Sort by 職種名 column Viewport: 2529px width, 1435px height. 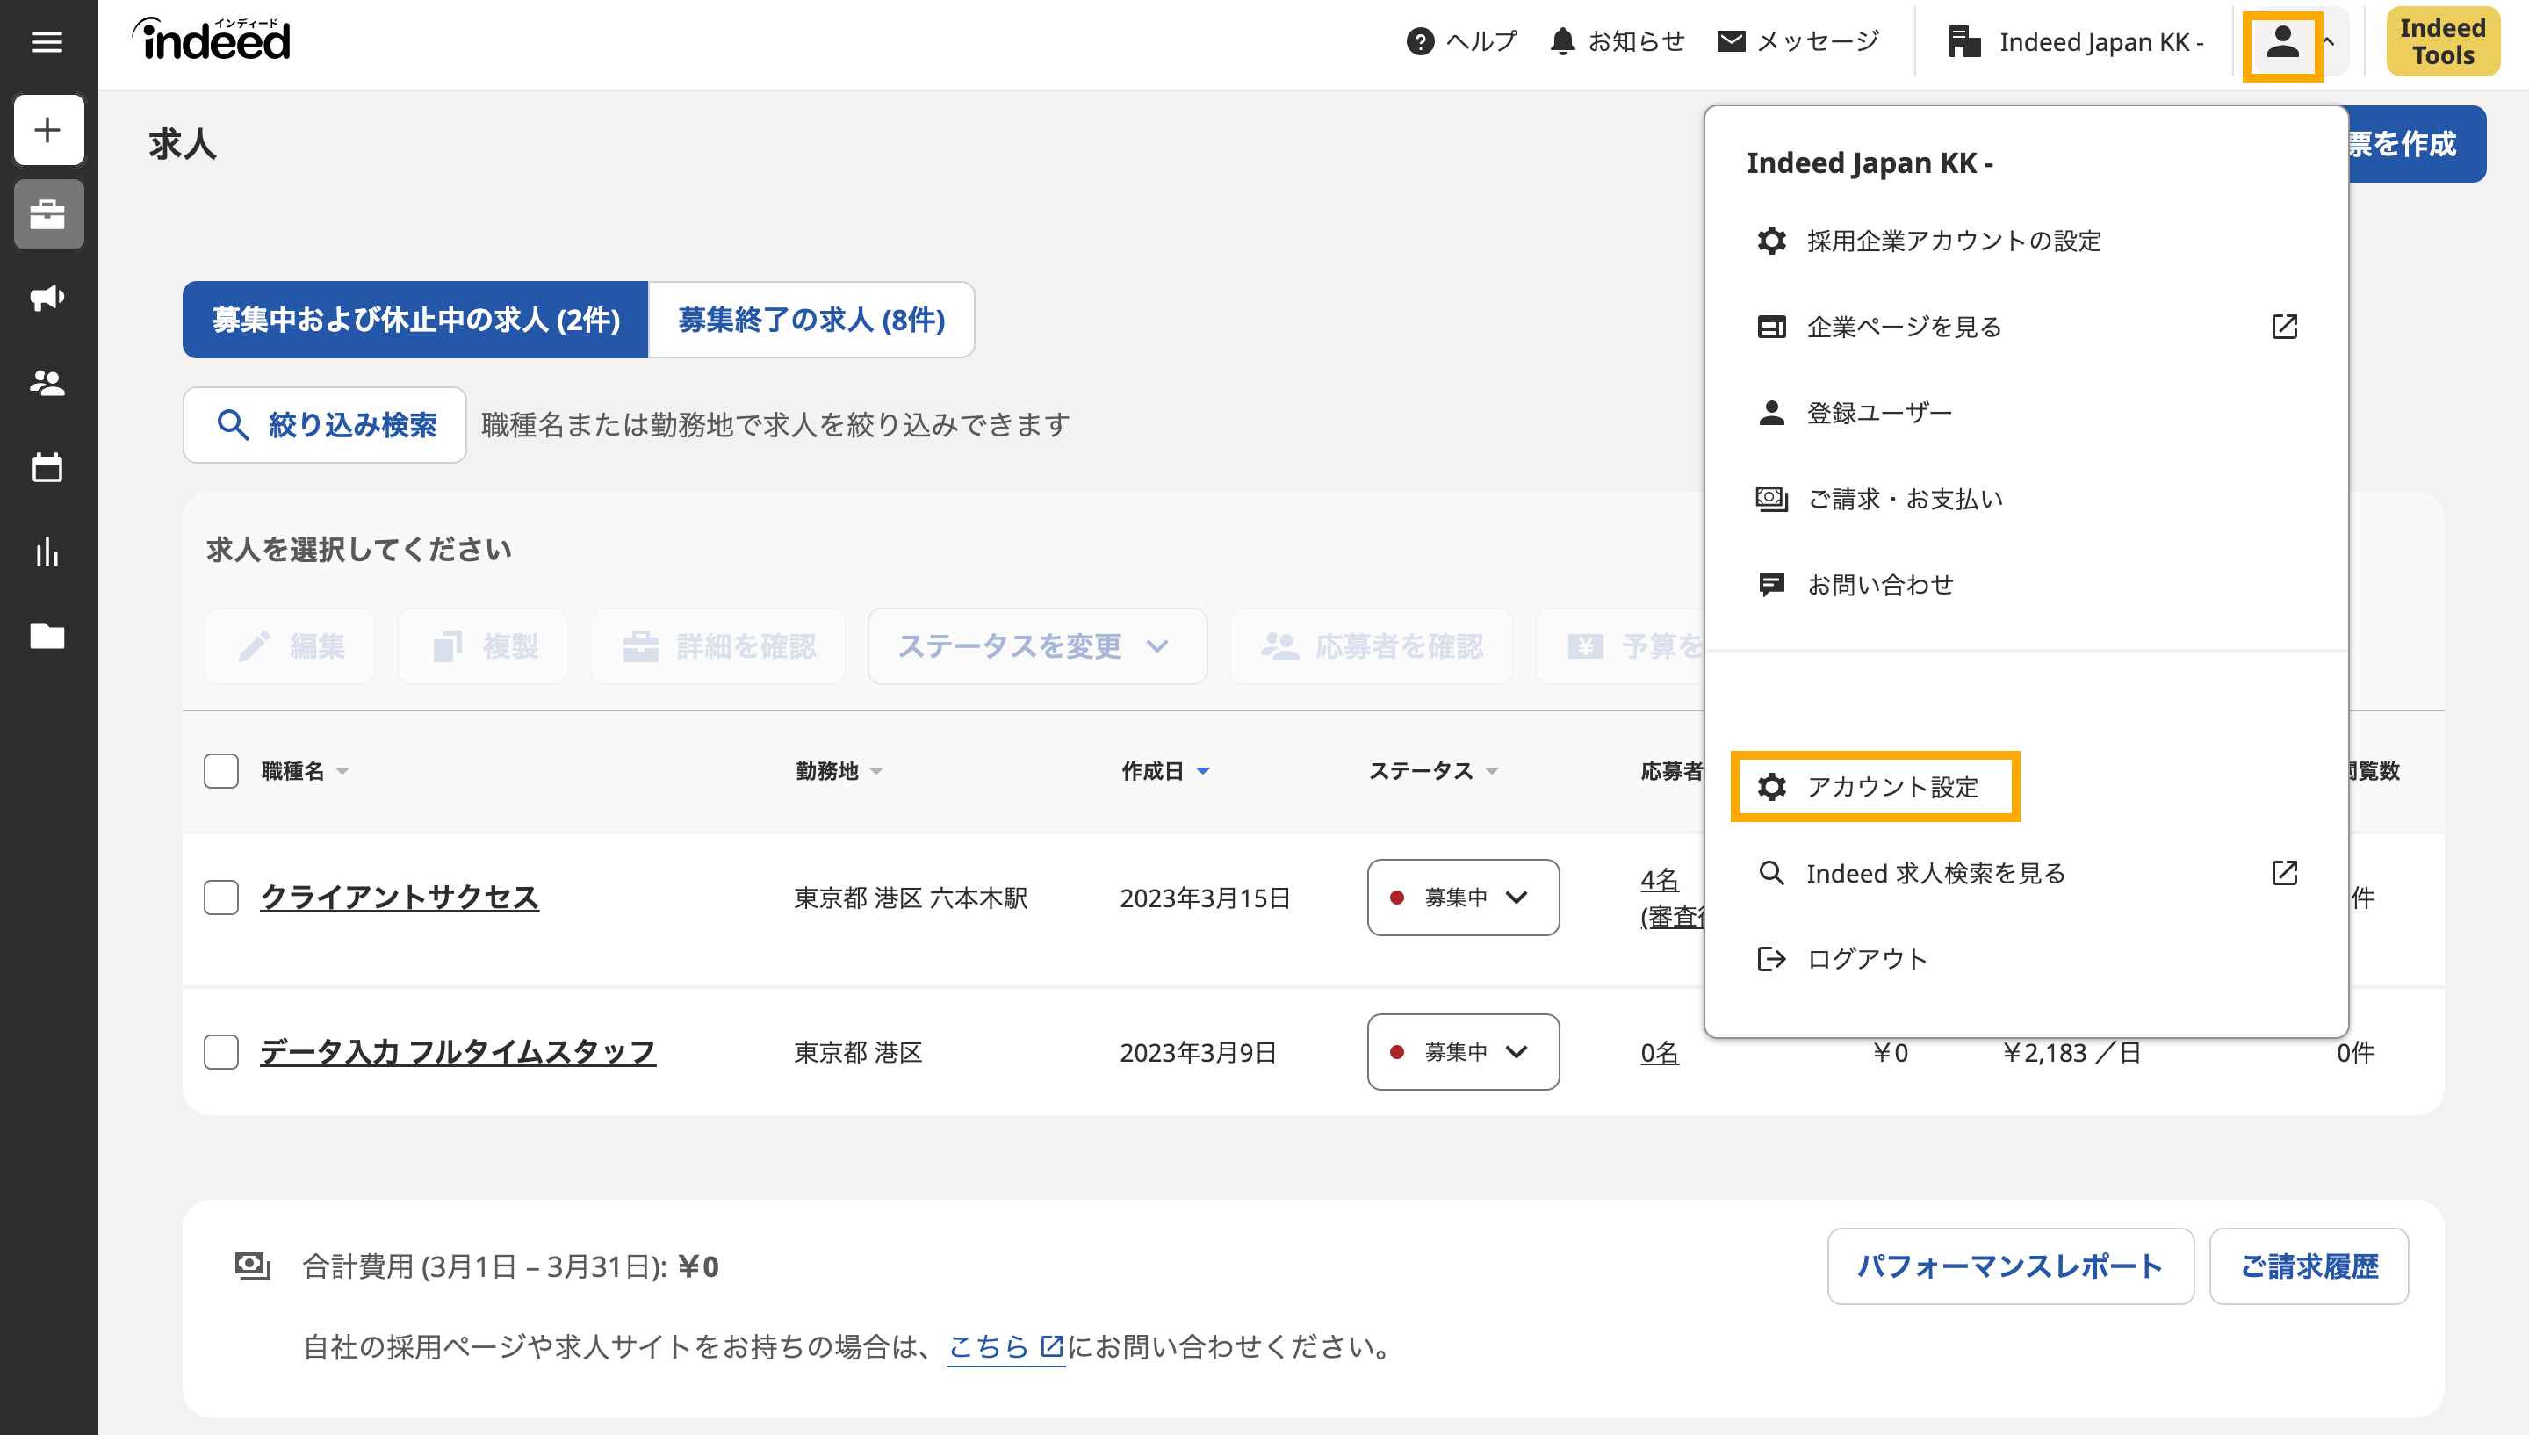tap(306, 771)
